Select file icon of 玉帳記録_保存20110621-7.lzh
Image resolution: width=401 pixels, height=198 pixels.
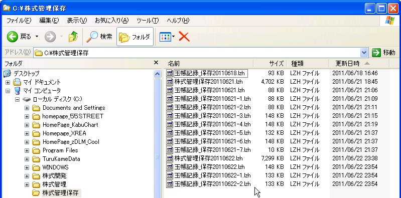pos(170,150)
